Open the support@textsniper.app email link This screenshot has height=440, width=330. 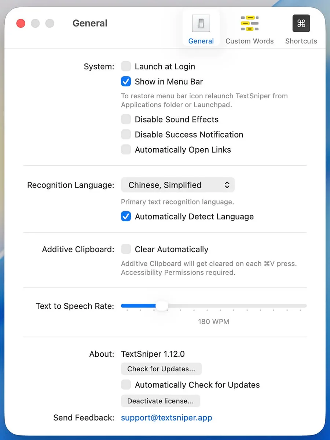[166, 418]
